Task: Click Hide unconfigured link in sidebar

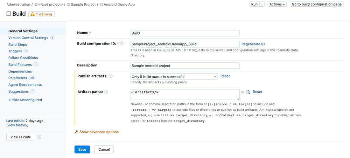Action: point(25,100)
